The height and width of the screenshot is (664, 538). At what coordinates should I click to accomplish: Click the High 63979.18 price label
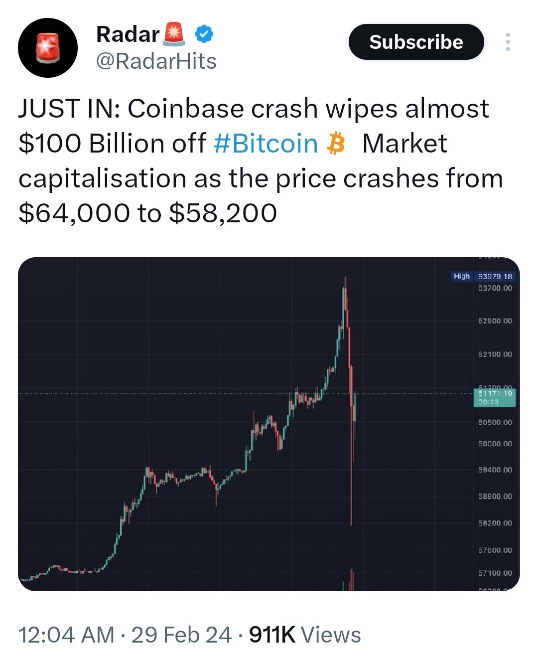(483, 276)
